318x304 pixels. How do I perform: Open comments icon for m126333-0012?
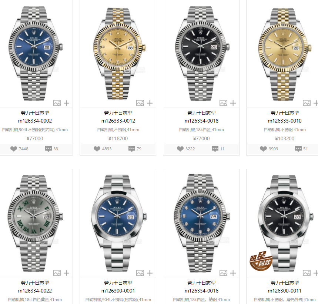pyautogui.click(x=132, y=149)
